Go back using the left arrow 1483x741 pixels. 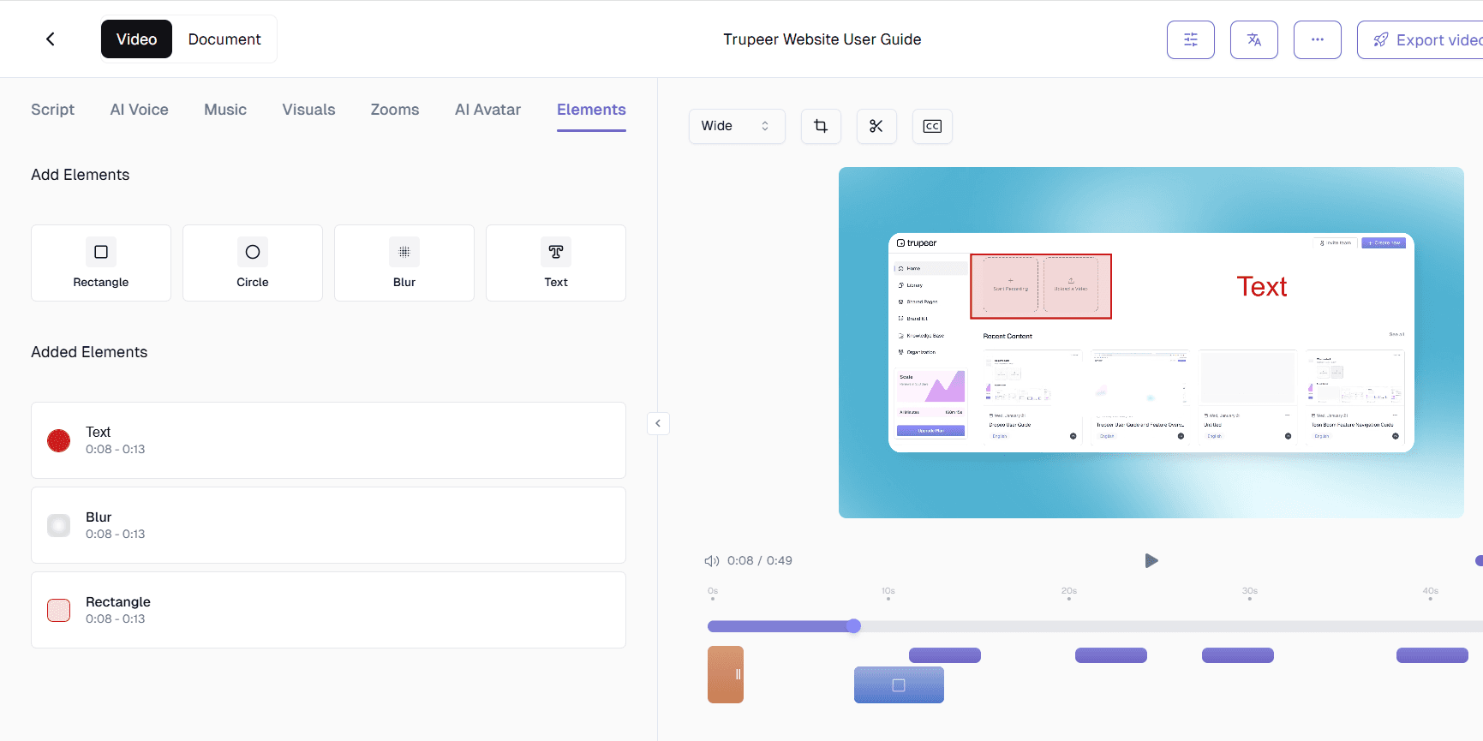pos(51,39)
